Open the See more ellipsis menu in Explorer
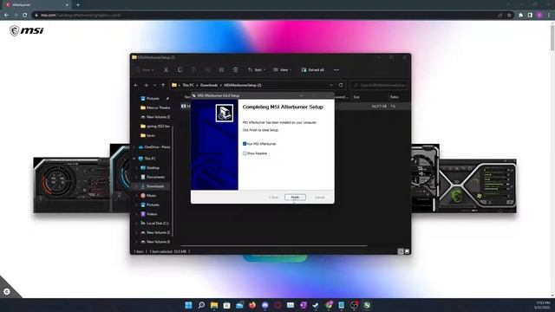 point(336,69)
